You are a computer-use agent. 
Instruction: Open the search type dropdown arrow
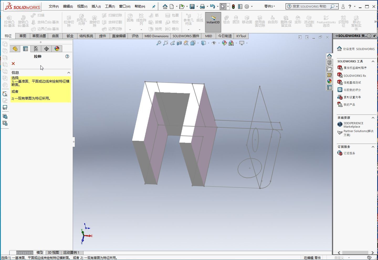click(x=337, y=7)
